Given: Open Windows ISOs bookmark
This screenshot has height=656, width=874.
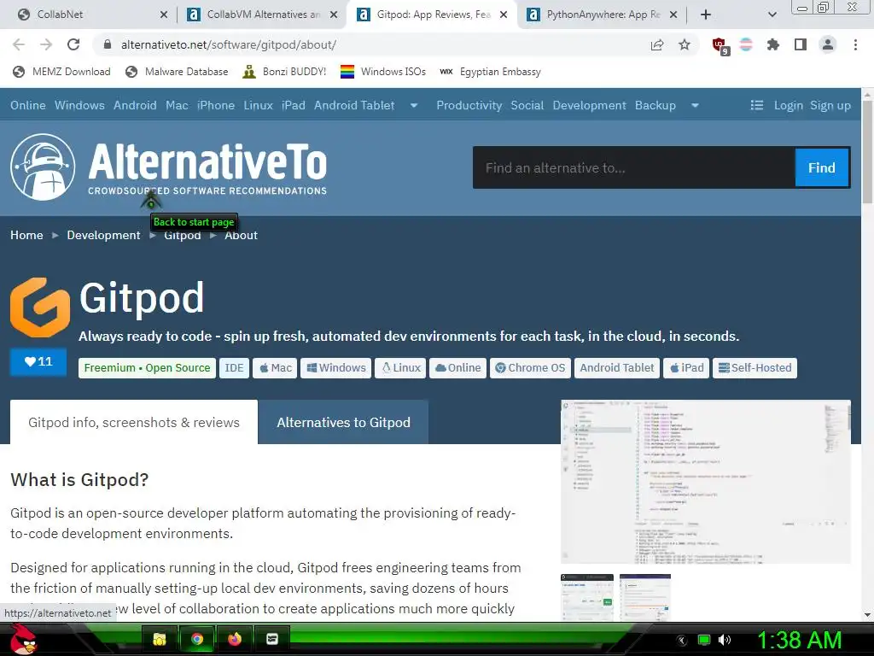Looking at the screenshot, I should tap(383, 72).
